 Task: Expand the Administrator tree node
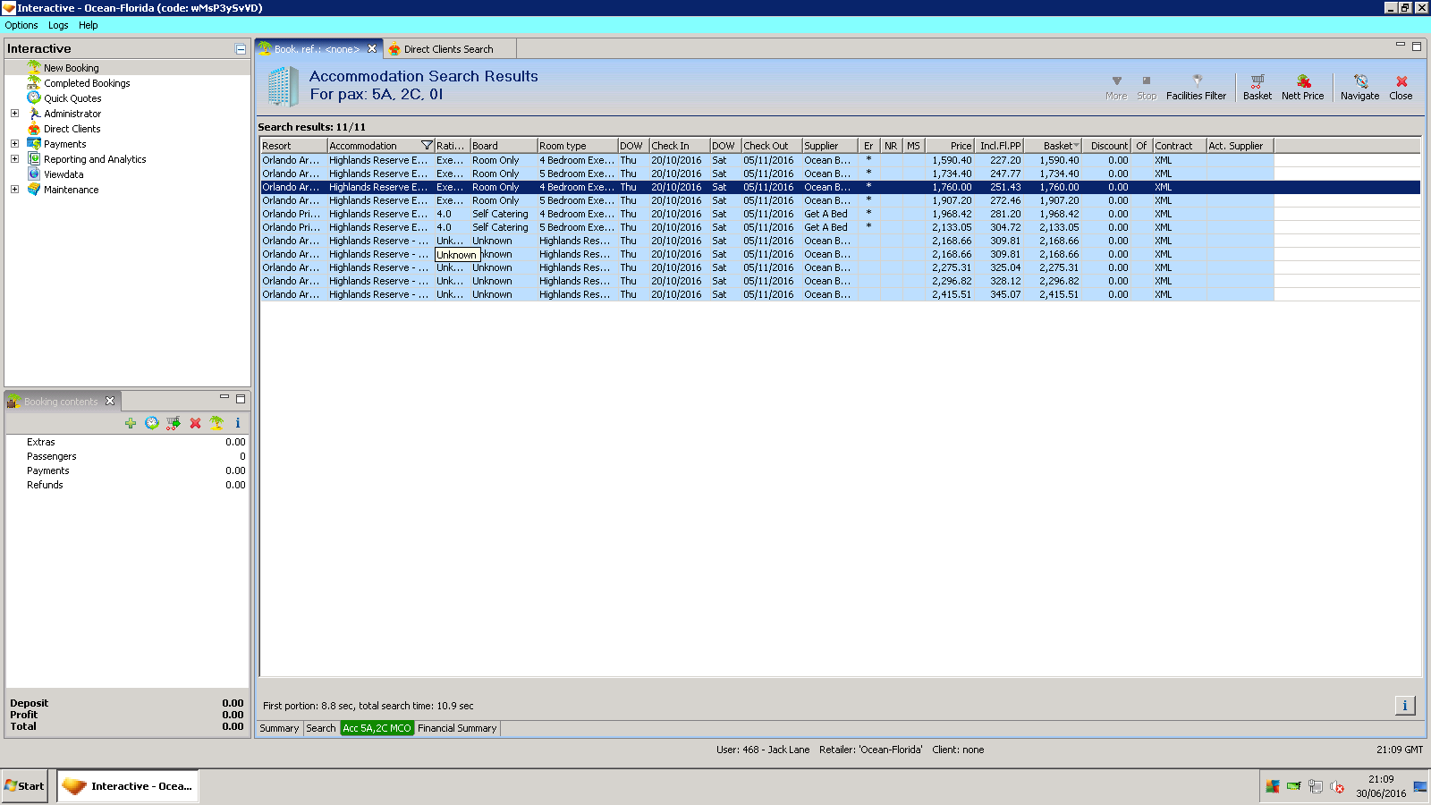click(14, 114)
